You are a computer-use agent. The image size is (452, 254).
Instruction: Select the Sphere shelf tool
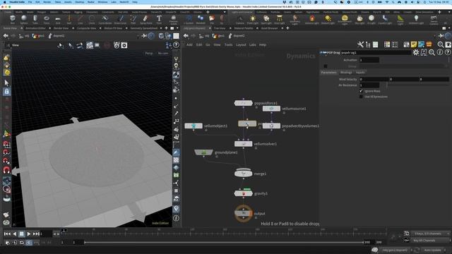pos(24,19)
